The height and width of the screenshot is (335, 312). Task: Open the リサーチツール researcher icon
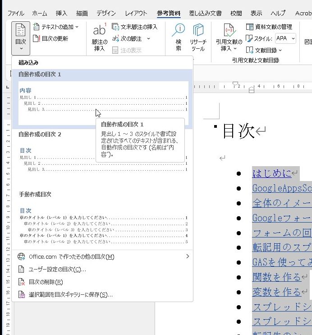(198, 37)
